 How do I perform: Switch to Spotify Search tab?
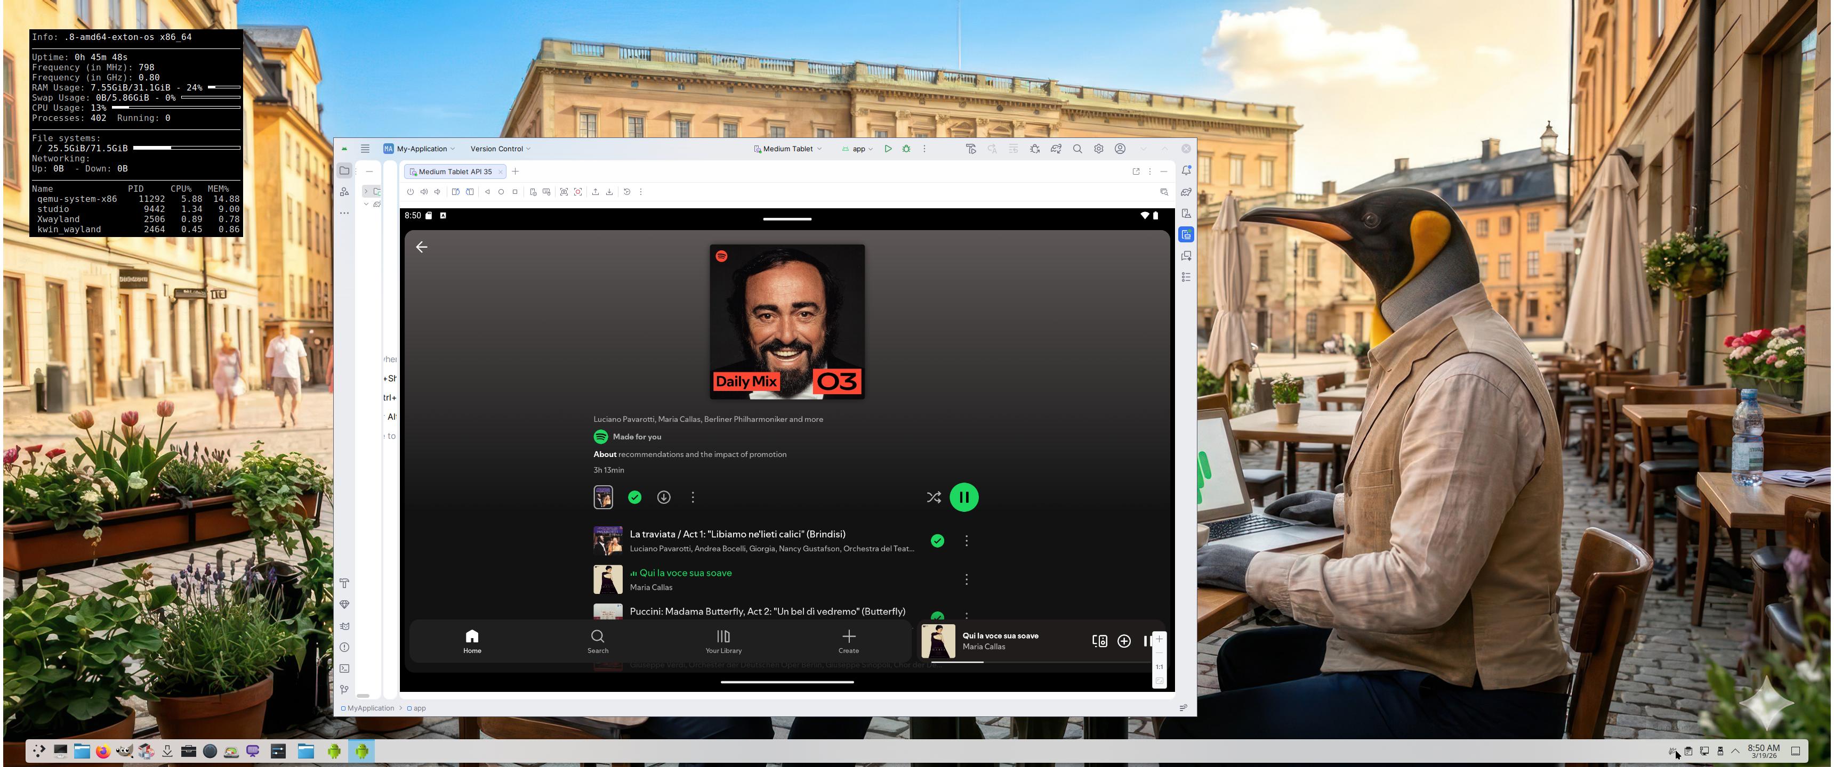point(597,640)
